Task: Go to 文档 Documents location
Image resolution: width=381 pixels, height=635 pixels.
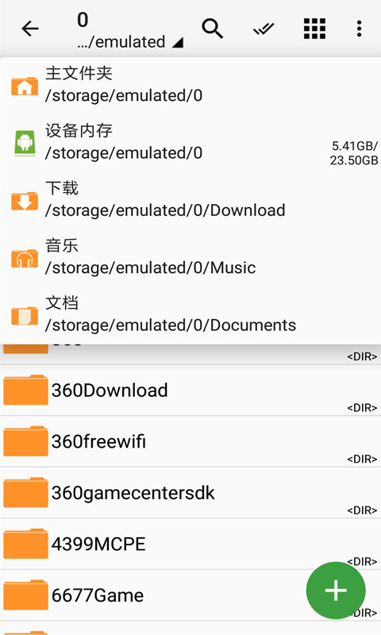Action: coord(190,314)
